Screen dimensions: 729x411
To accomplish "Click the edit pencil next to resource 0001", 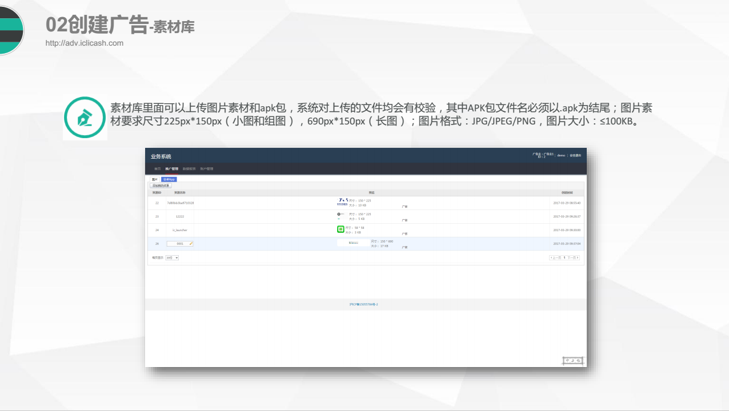I will point(191,244).
